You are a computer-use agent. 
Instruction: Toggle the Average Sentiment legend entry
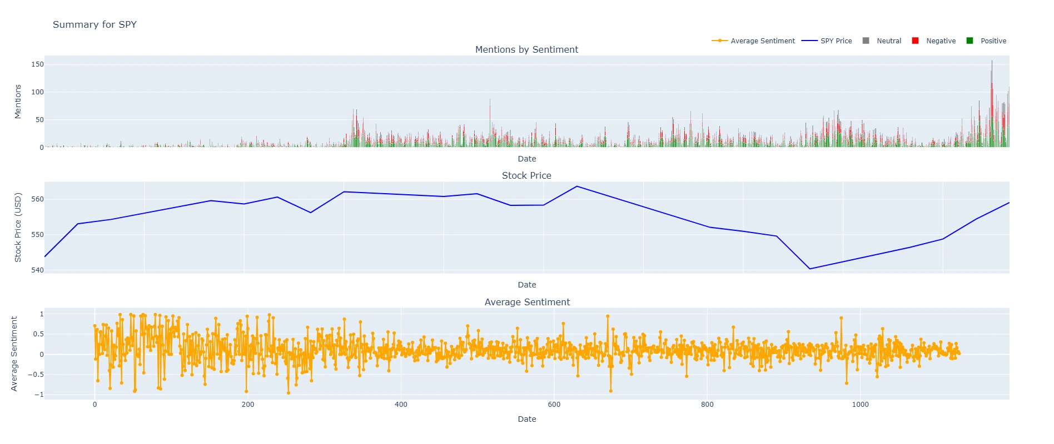click(753, 41)
